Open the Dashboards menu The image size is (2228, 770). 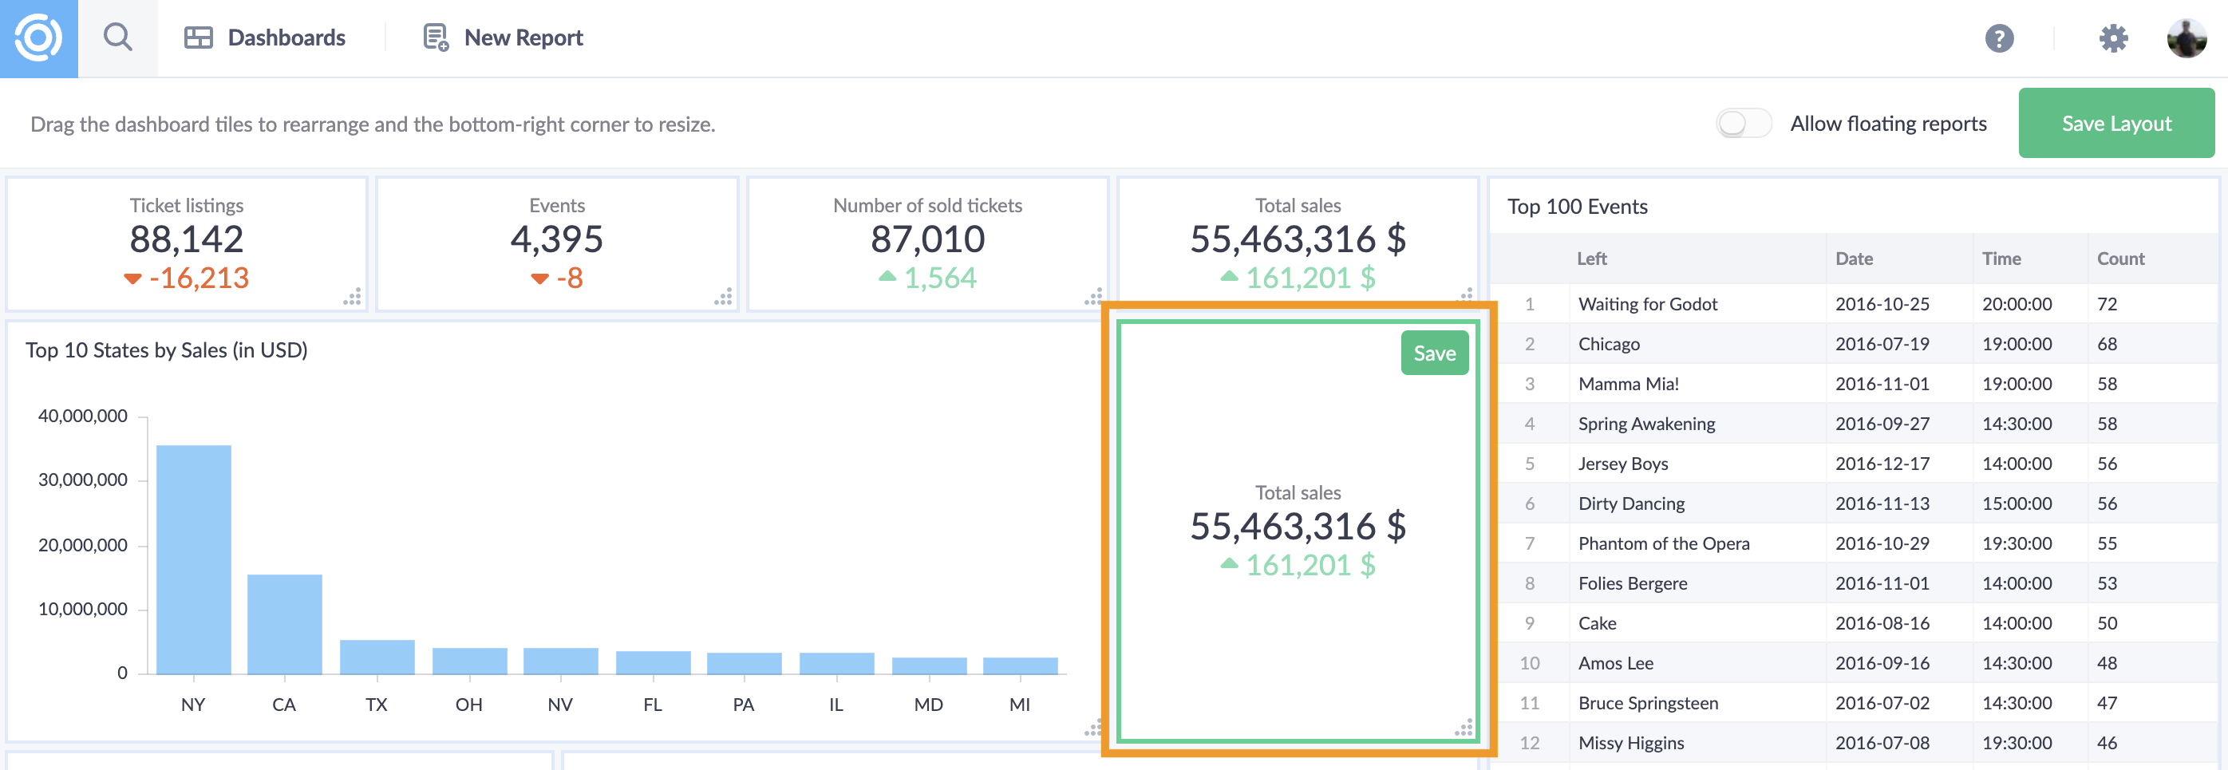click(265, 38)
